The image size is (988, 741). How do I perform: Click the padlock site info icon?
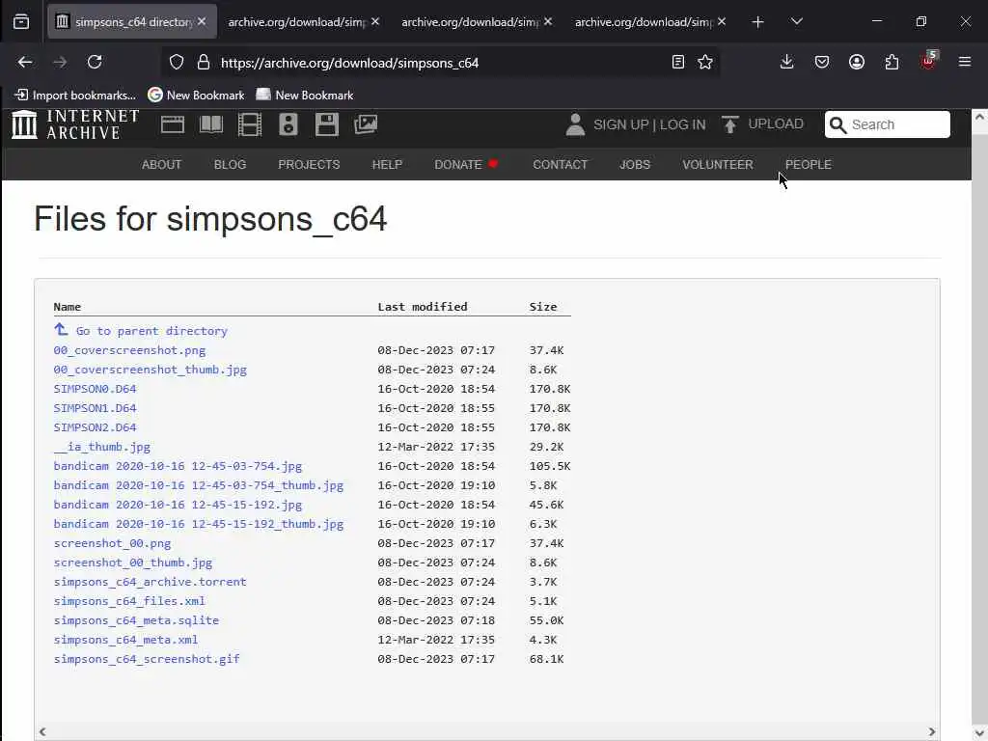click(x=203, y=63)
